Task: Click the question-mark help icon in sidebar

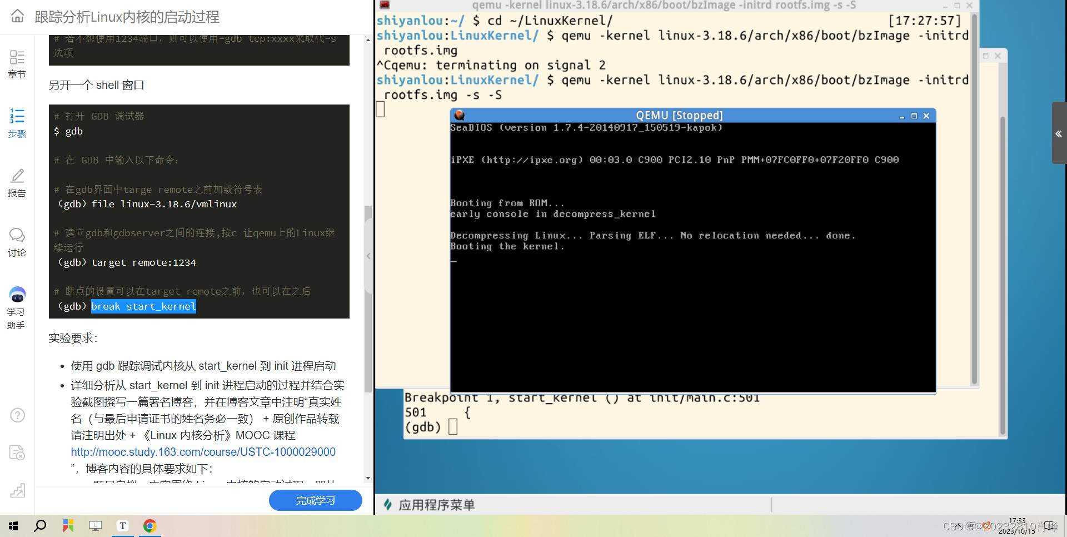Action: tap(17, 415)
